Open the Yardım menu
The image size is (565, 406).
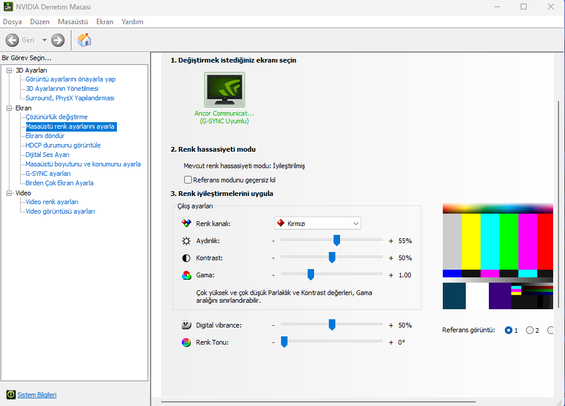[x=132, y=22]
